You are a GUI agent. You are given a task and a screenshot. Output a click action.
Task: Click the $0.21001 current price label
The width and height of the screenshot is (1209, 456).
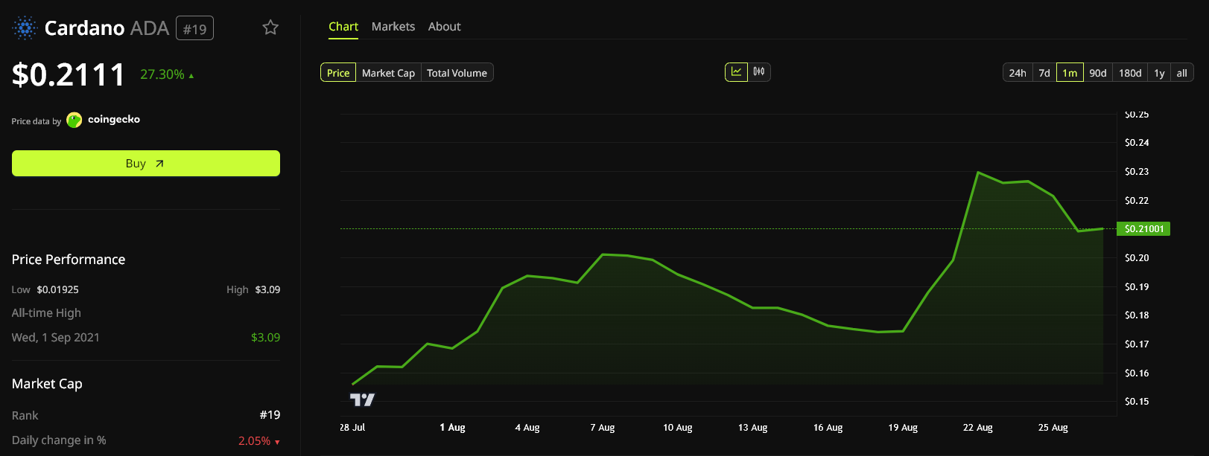coord(1143,229)
